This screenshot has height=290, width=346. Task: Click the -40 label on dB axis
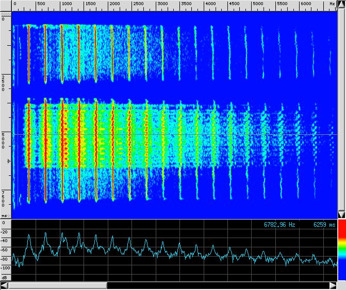(5, 241)
